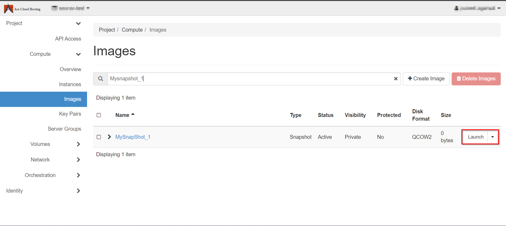The image size is (506, 226).
Task: Click the Ace Cloud Hosting logo
Action: tap(22, 8)
